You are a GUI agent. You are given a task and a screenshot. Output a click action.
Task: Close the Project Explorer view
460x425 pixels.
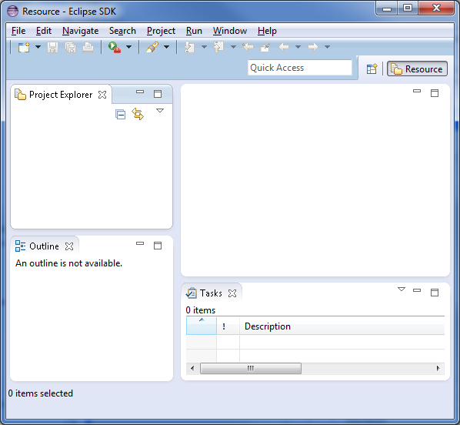coord(102,95)
